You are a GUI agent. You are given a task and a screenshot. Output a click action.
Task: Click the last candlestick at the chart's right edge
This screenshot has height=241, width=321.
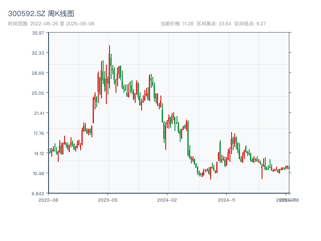[x=288, y=167]
